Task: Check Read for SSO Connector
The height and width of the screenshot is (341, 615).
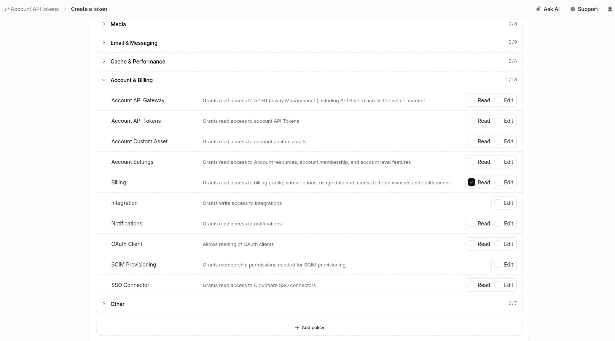Action: coord(472,285)
